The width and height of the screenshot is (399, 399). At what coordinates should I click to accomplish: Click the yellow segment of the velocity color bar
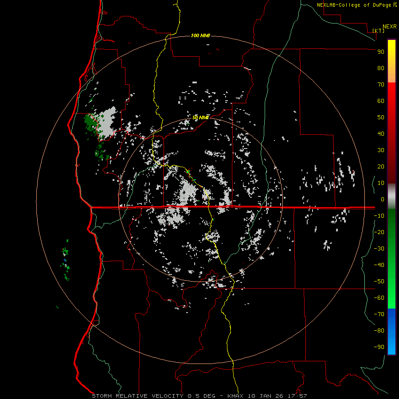pyautogui.click(x=391, y=61)
